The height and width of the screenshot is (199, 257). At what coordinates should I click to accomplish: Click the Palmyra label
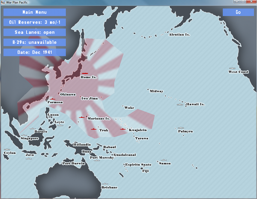185,131
